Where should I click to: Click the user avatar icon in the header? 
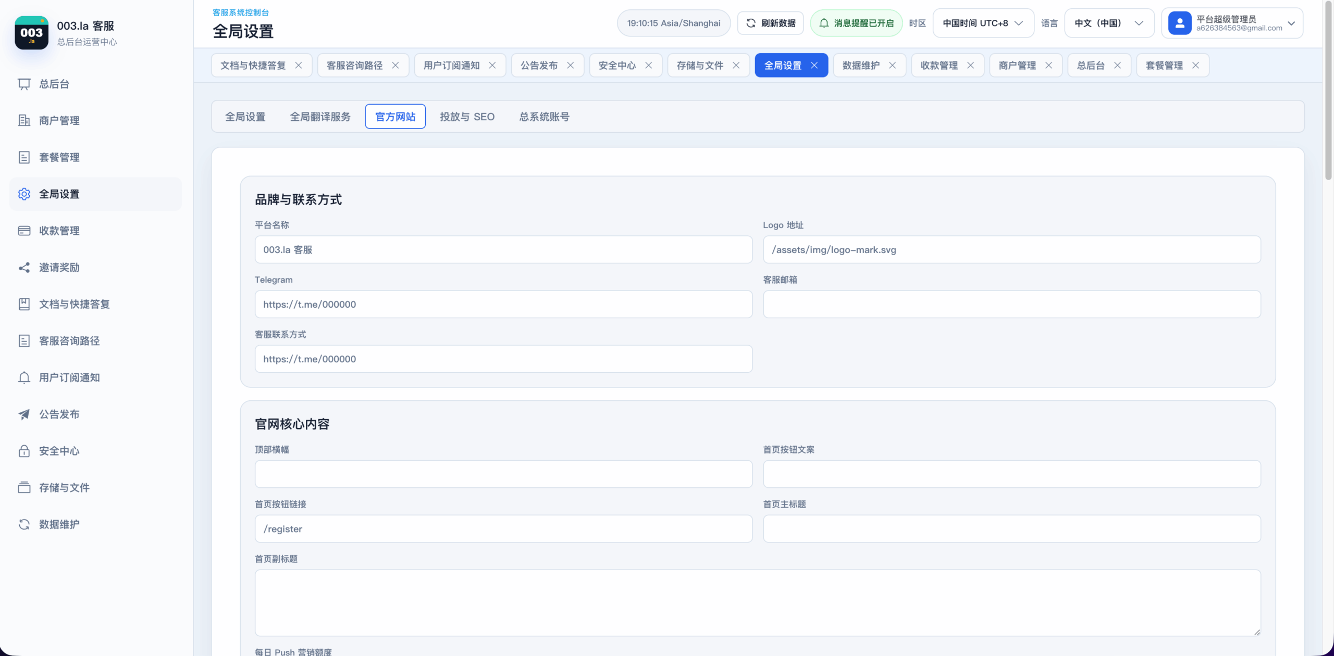pyautogui.click(x=1180, y=23)
